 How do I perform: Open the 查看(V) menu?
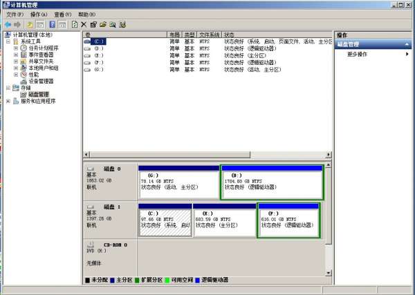pos(63,15)
